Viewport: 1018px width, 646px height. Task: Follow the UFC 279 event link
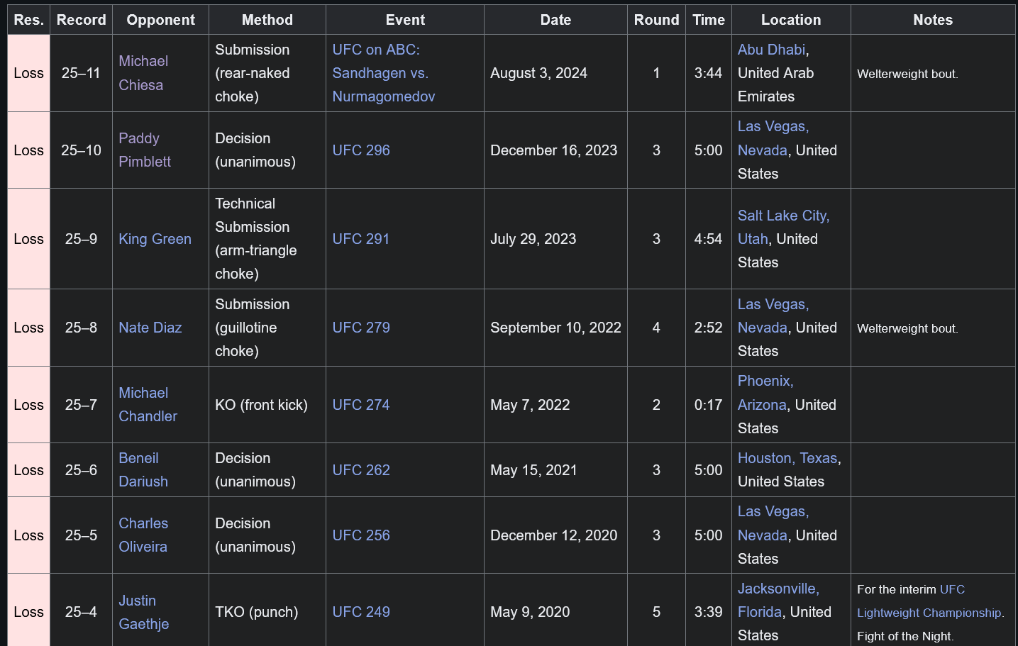[x=361, y=328]
